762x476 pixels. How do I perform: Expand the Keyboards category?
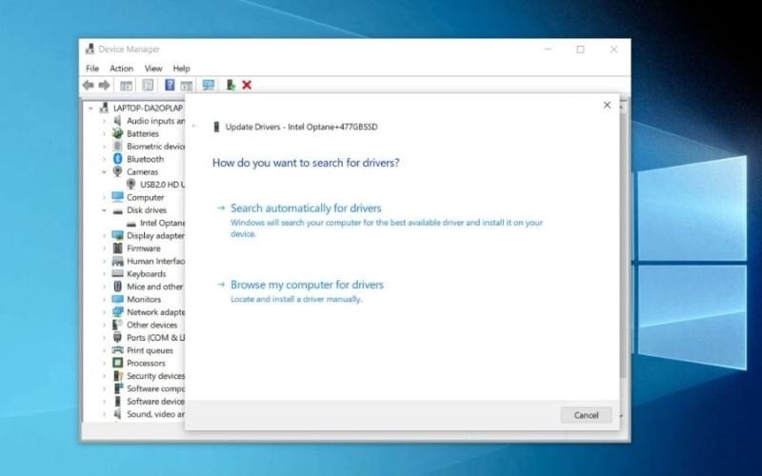pyautogui.click(x=104, y=274)
